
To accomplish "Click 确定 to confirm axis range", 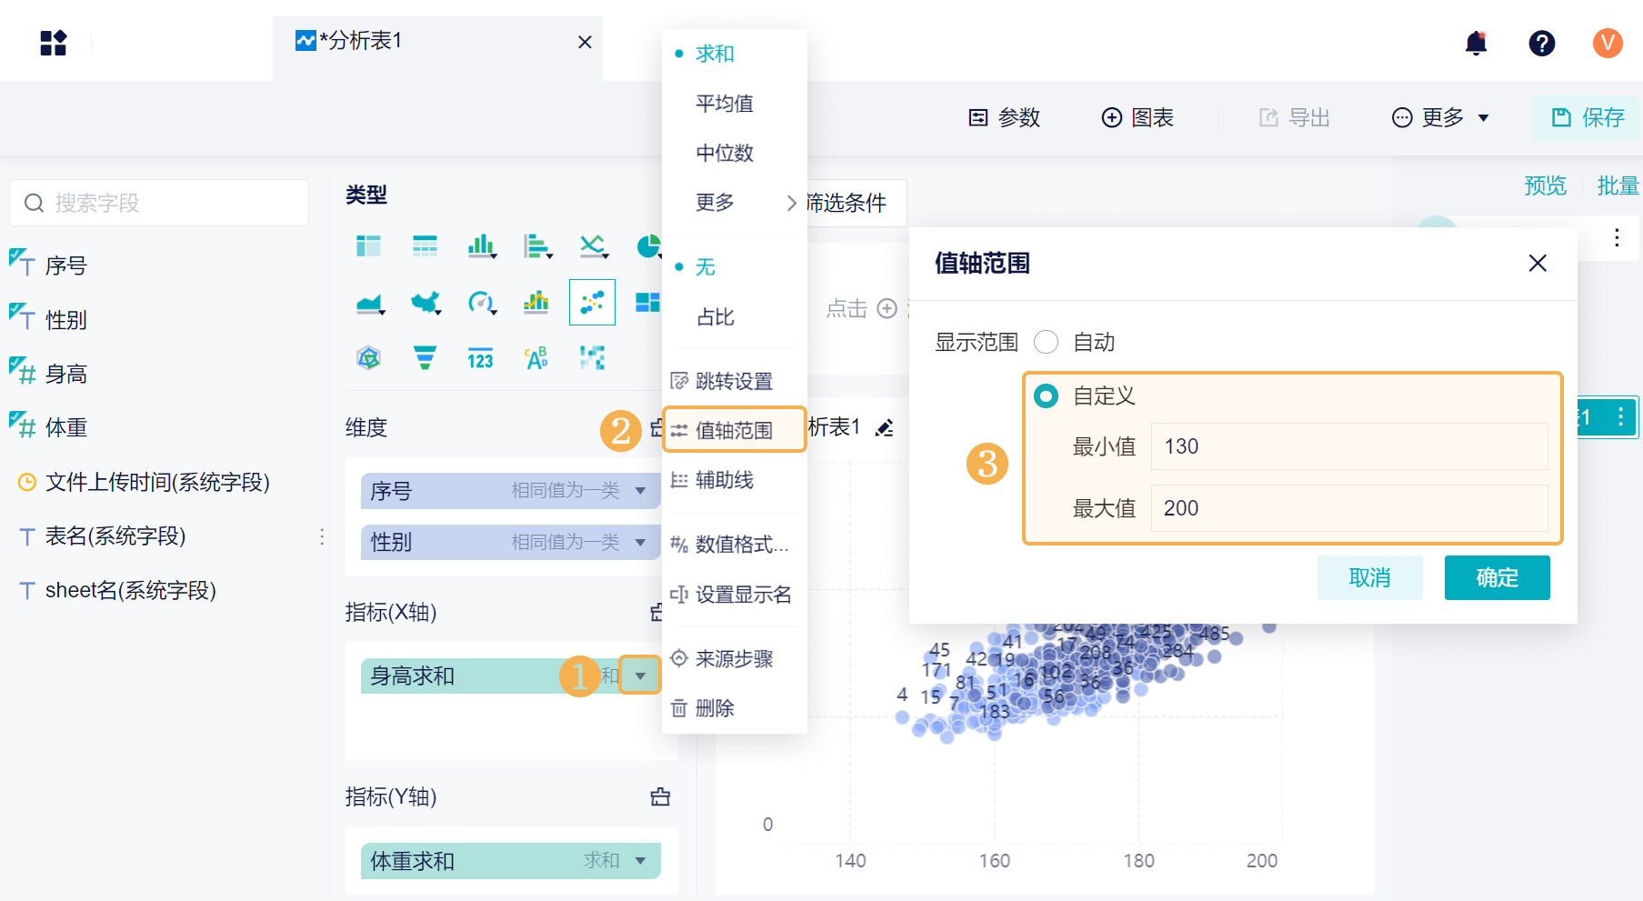I will [x=1497, y=577].
